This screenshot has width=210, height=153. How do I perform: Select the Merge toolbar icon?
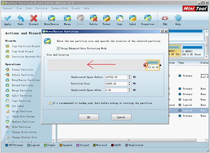pyautogui.click(x=67, y=18)
